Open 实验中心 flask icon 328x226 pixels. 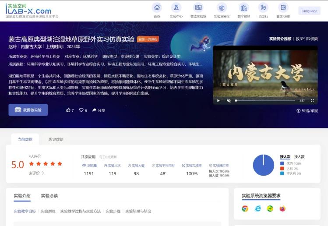tap(176, 8)
